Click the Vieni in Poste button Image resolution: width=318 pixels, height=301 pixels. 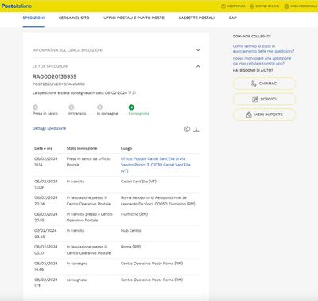[264, 115]
